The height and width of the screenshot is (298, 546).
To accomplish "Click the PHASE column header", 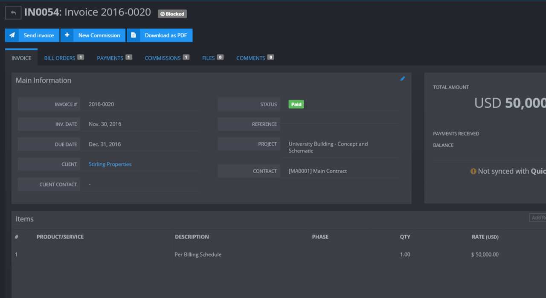I will pos(320,237).
